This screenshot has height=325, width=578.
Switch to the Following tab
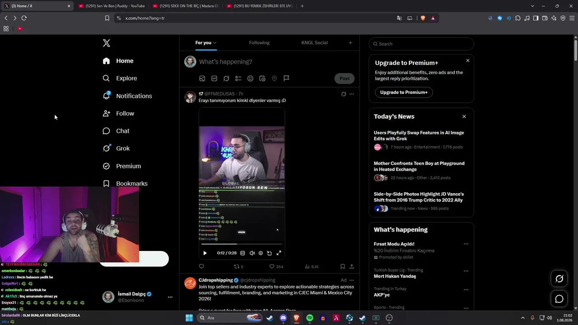click(x=259, y=43)
